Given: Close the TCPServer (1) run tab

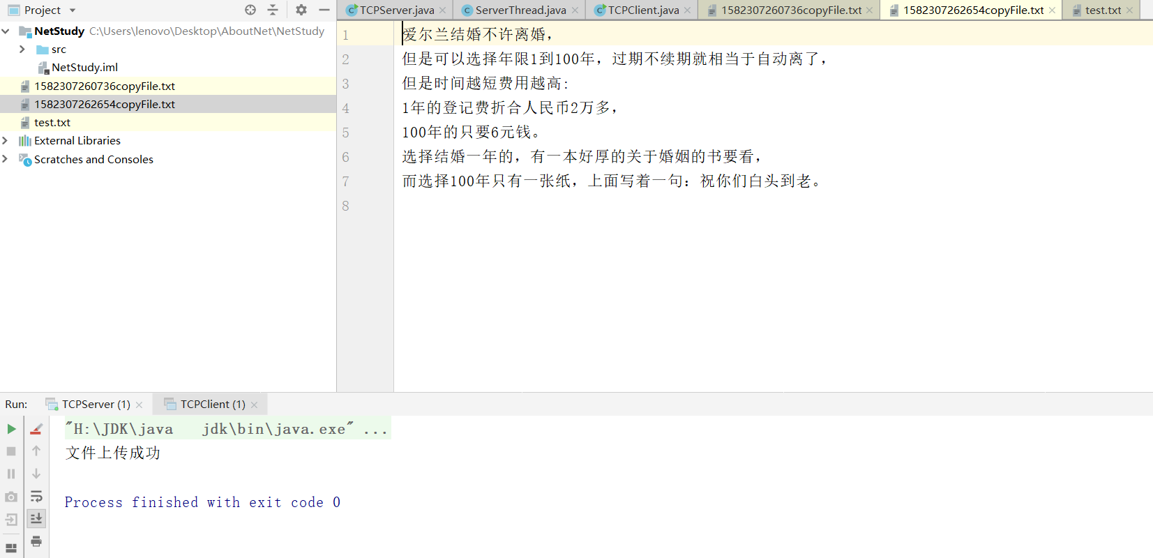Looking at the screenshot, I should (139, 405).
